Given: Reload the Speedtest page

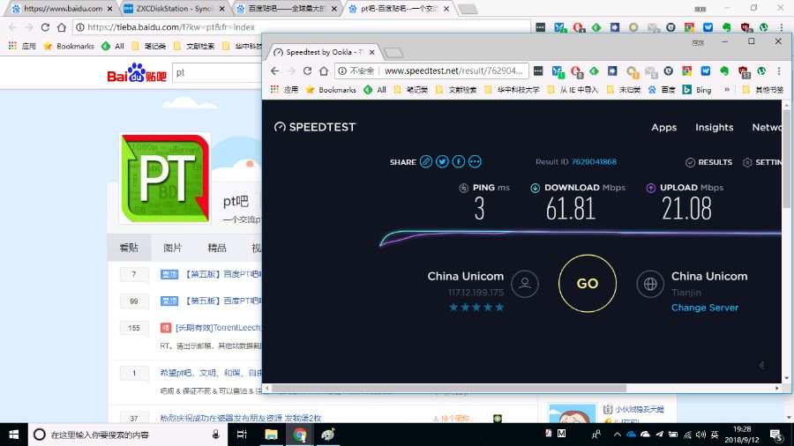Looking at the screenshot, I should pos(307,71).
